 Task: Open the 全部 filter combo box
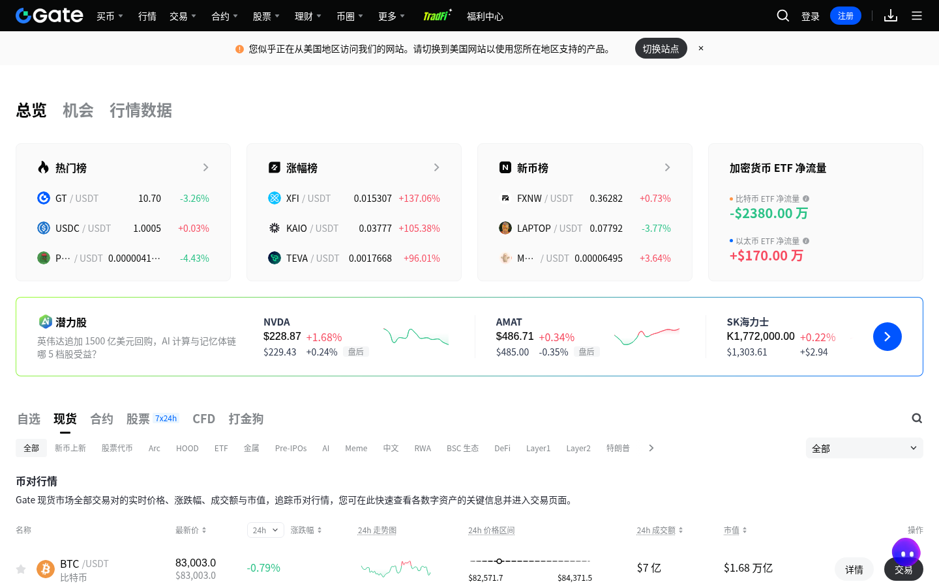[865, 448]
